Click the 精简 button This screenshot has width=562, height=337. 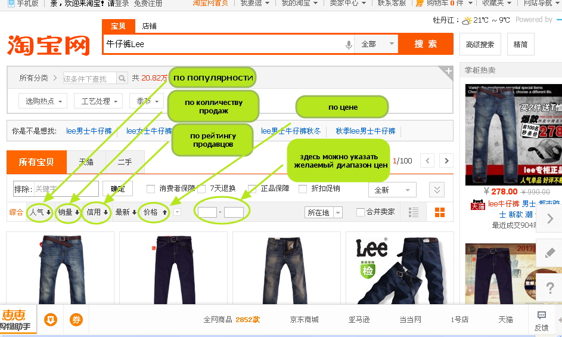pos(520,44)
